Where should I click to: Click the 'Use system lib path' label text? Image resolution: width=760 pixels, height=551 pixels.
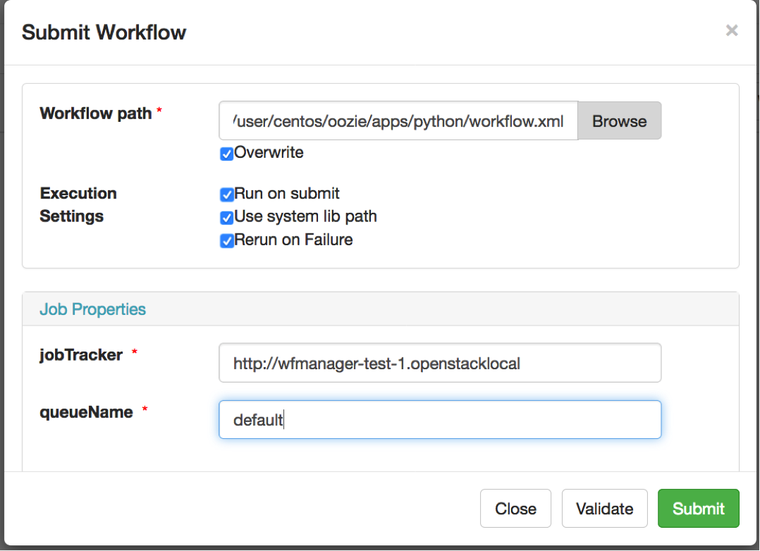[x=305, y=217]
